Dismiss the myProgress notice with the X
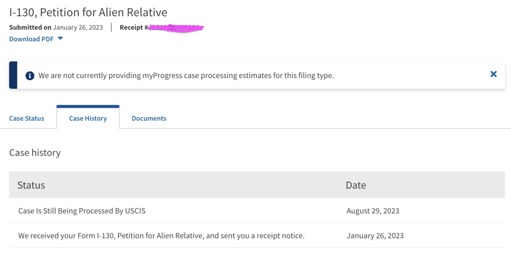 point(493,74)
